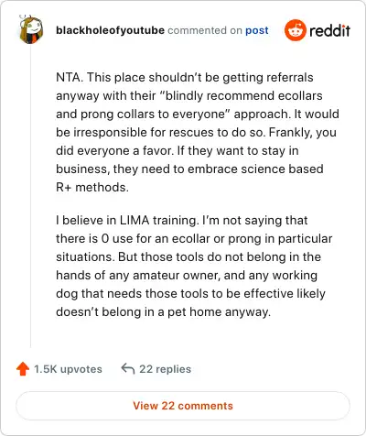Click the "View 22 comments" button
This screenshot has width=366, height=436.
pyautogui.click(x=183, y=406)
